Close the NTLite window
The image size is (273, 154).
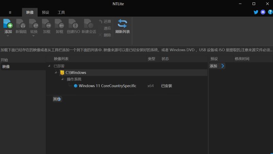pyautogui.click(x=268, y=4)
